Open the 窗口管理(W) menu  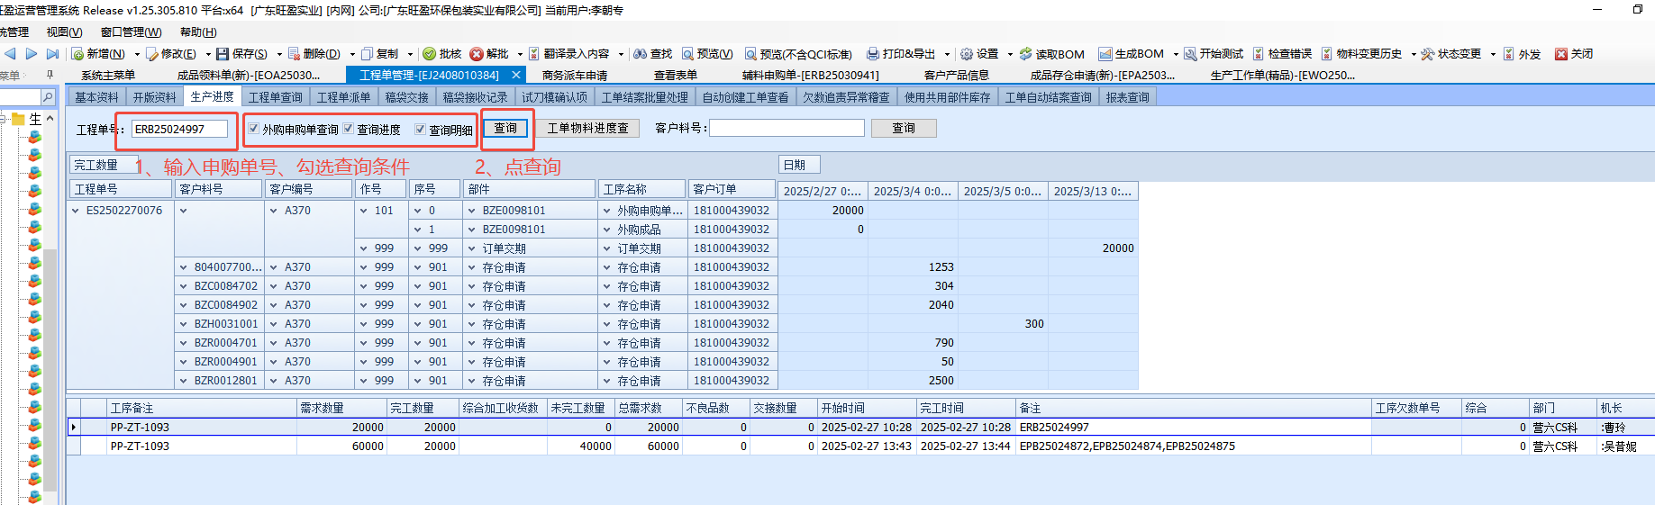[x=131, y=32]
